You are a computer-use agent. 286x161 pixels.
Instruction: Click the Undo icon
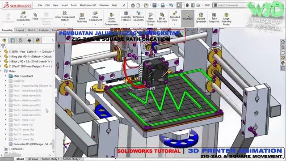171,5
